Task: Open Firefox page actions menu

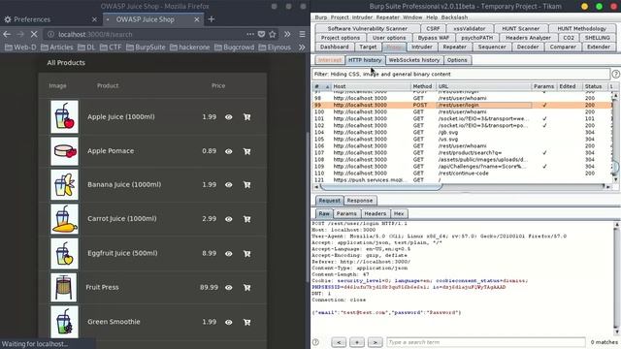Action: click(250, 35)
